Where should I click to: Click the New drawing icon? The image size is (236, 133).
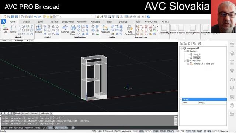[x=5, y=17]
